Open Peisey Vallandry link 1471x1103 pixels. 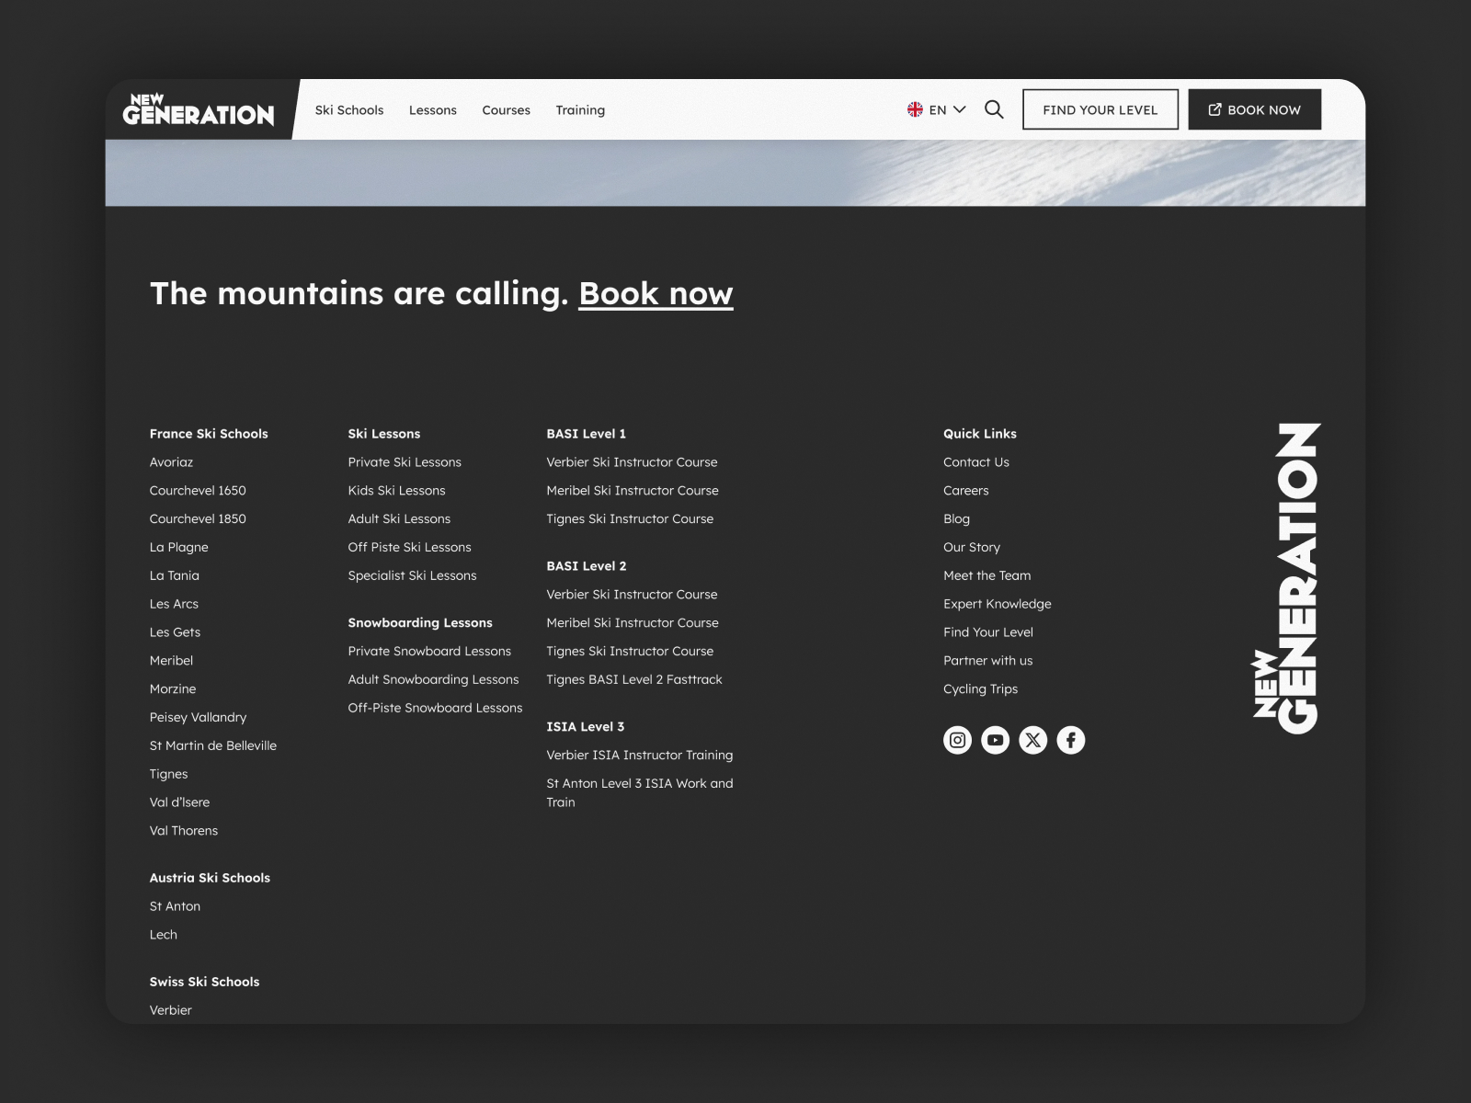[198, 718]
